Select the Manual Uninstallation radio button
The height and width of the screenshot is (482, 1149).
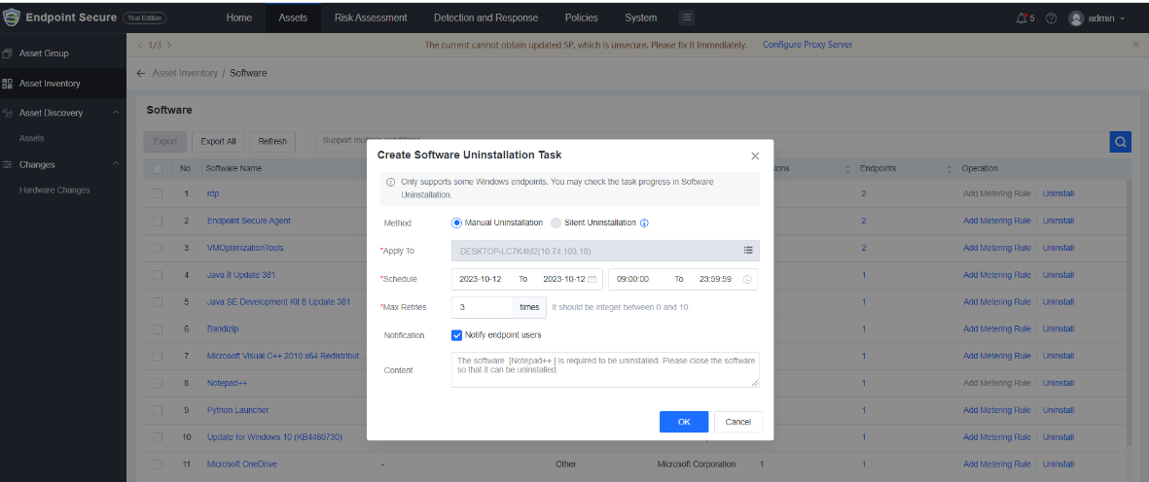tap(457, 223)
